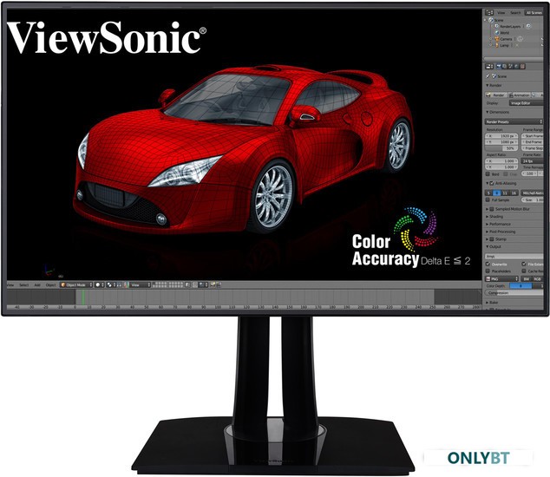Click the second layer buttons grid
Image resolution: width=550 pixels, height=477 pixels.
click(x=176, y=284)
